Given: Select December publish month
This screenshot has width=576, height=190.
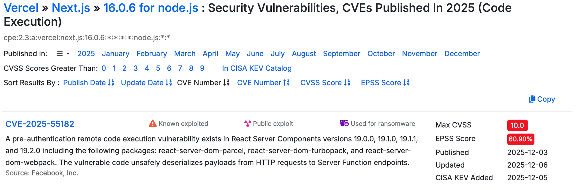Looking at the screenshot, I should (462, 54).
